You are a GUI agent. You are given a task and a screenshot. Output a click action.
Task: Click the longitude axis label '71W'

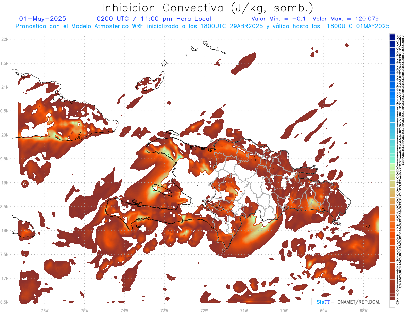pos(244,310)
